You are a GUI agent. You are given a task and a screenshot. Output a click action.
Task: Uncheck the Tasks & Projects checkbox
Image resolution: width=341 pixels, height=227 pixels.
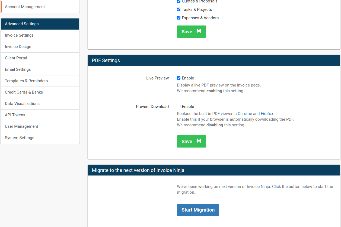[179, 9]
